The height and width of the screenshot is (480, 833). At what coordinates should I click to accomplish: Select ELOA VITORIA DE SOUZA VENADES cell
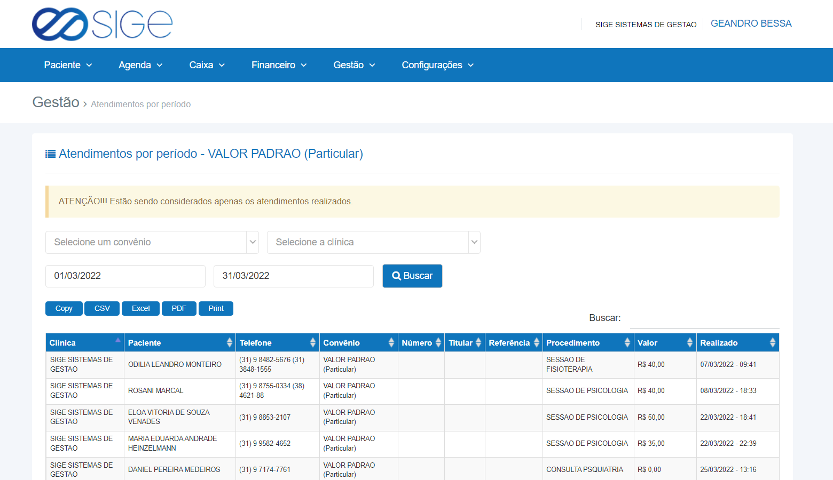pyautogui.click(x=180, y=417)
